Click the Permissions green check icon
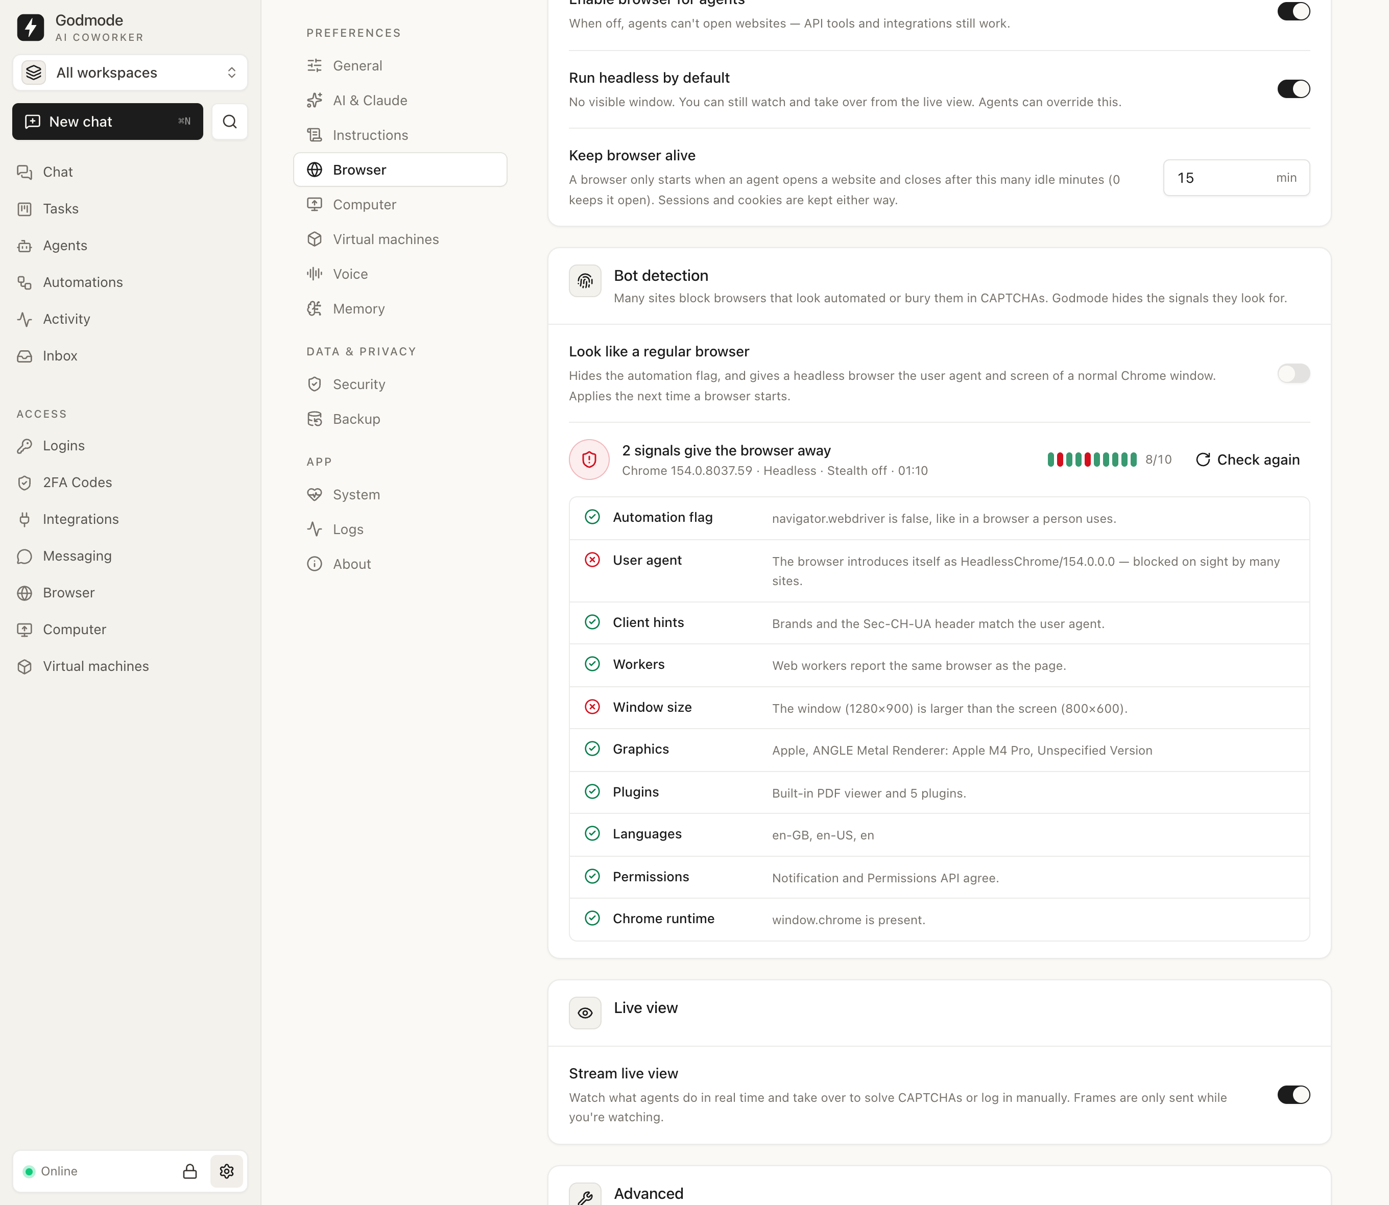Image resolution: width=1389 pixels, height=1205 pixels. click(592, 877)
